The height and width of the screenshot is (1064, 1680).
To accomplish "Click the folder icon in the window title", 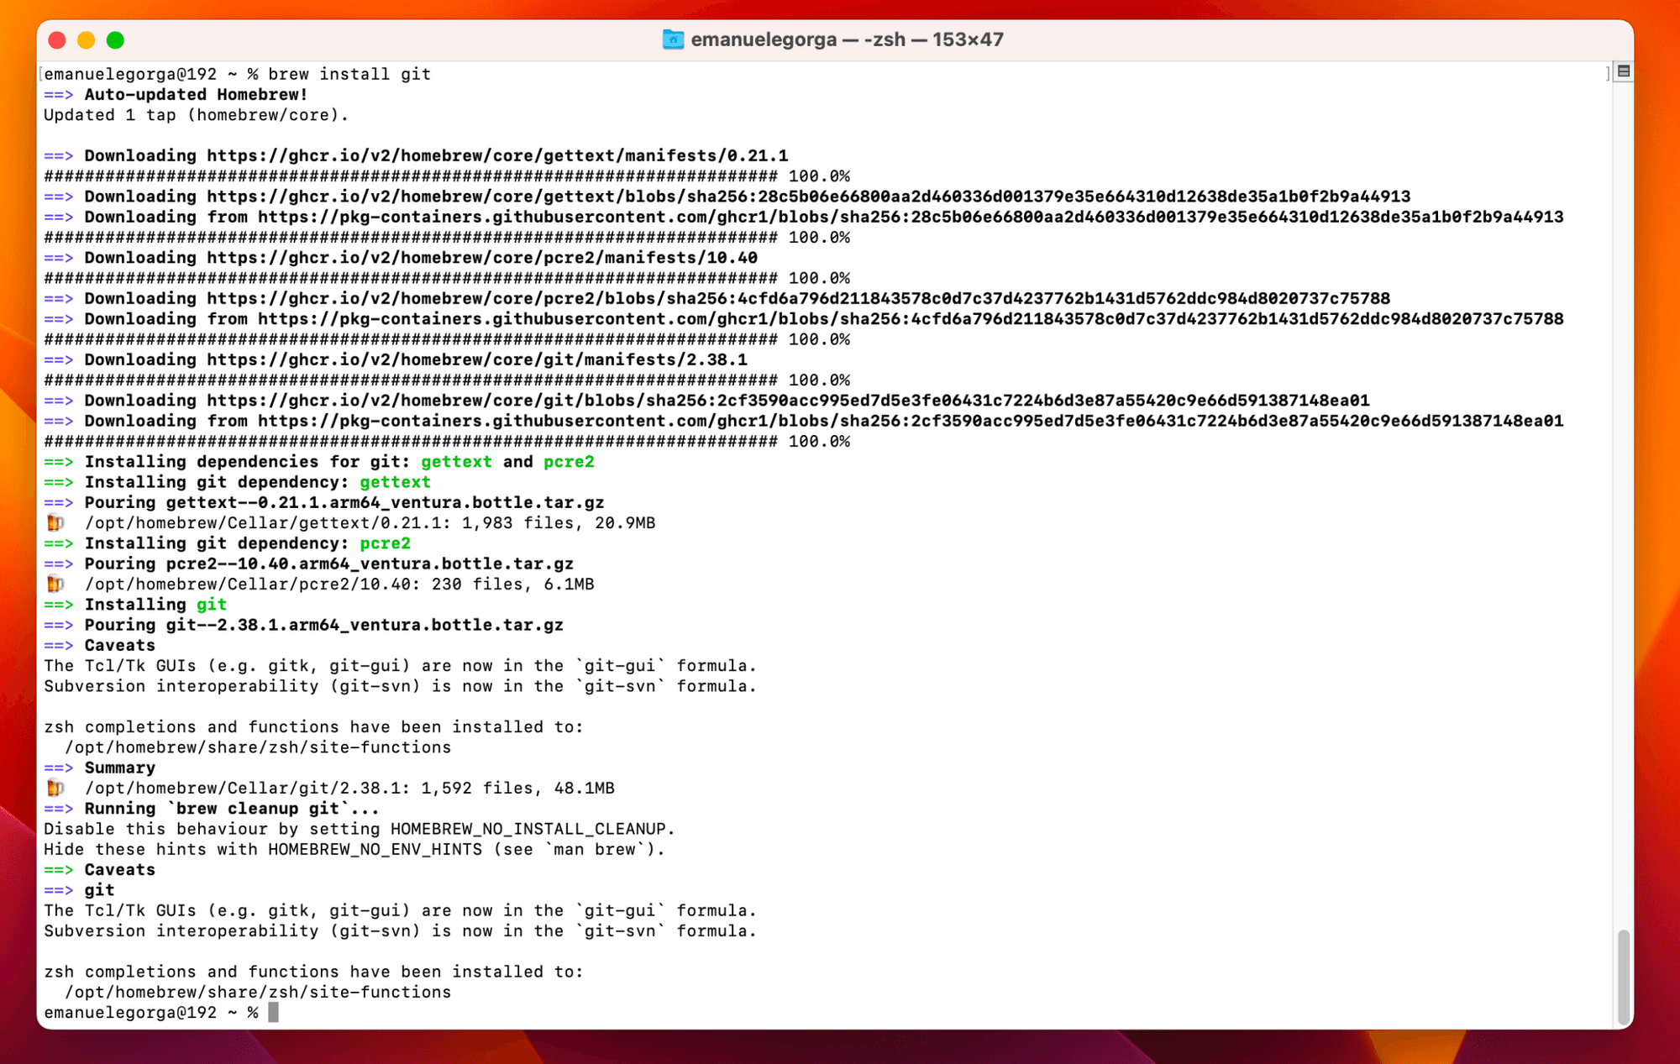I will [673, 39].
